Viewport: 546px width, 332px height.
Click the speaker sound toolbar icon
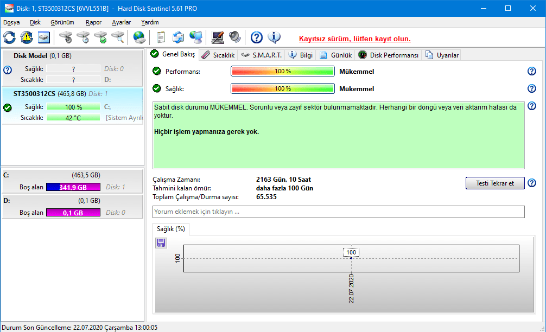click(x=235, y=37)
